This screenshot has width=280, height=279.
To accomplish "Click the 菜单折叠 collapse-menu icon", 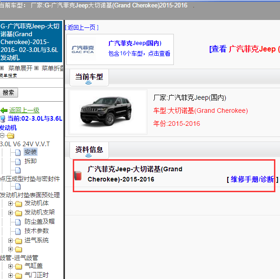I will coord(36,68).
